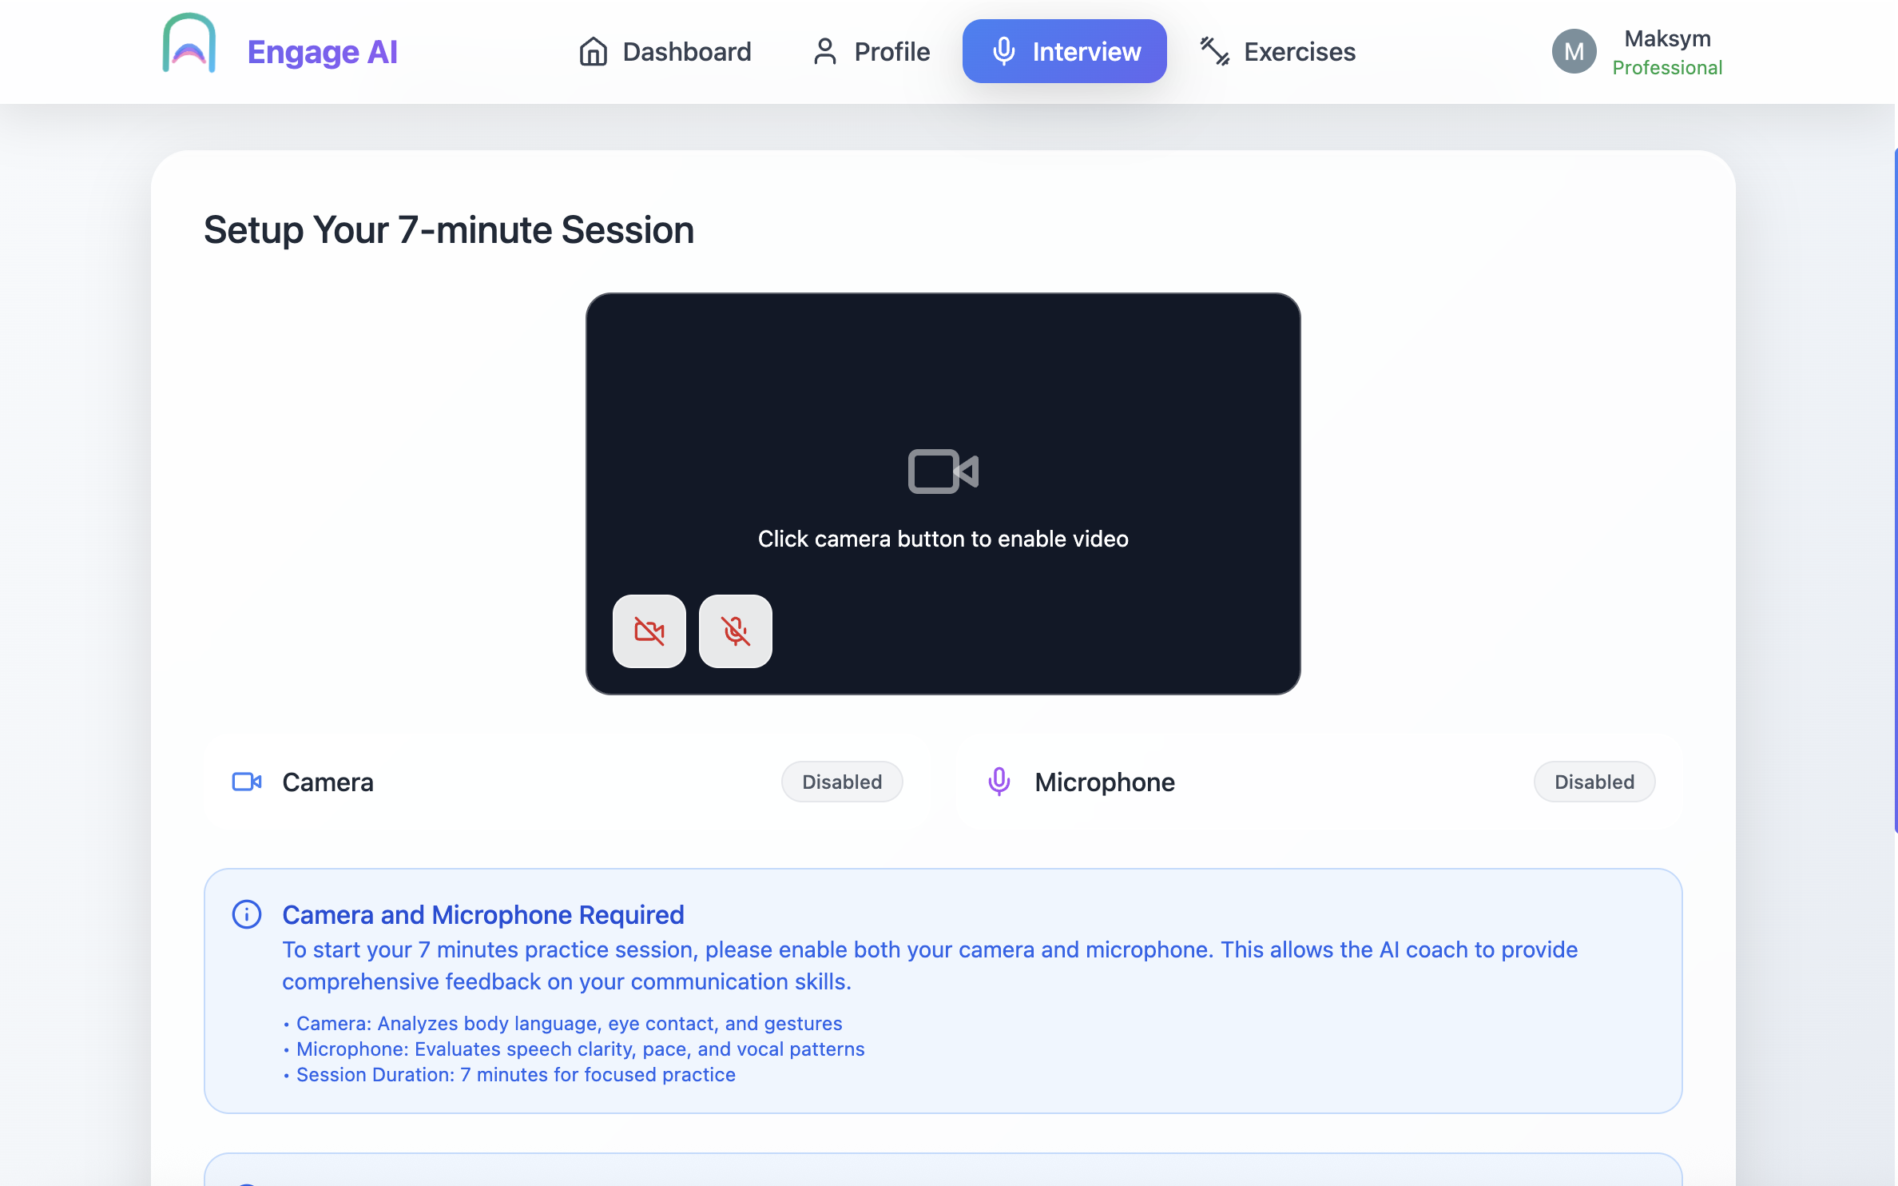
Task: Unmute microphone with crossed-out mic button
Action: click(x=735, y=631)
